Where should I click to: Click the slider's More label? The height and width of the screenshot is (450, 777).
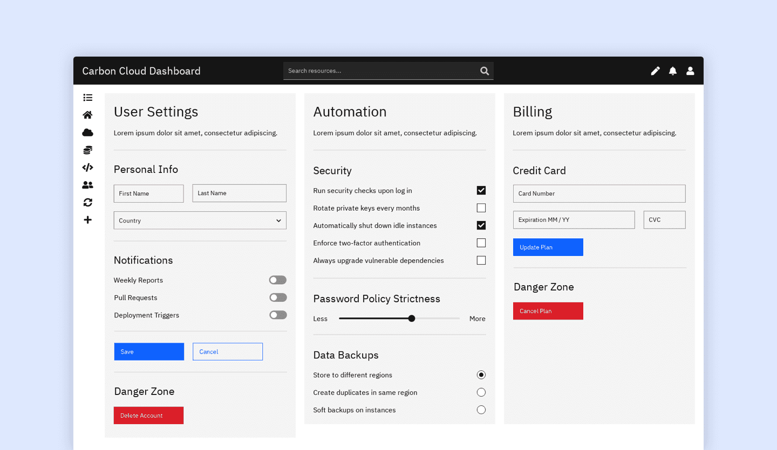point(477,319)
